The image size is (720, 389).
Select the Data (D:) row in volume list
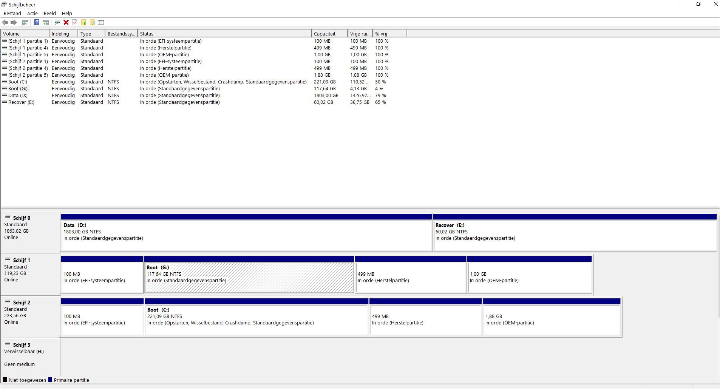pos(18,96)
